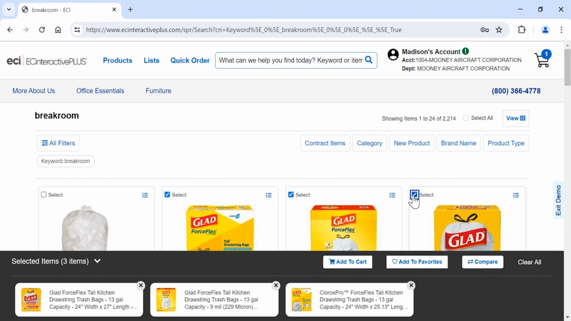Bookmark this page with star icon
Viewport: 571px width, 321px height.
coord(499,30)
